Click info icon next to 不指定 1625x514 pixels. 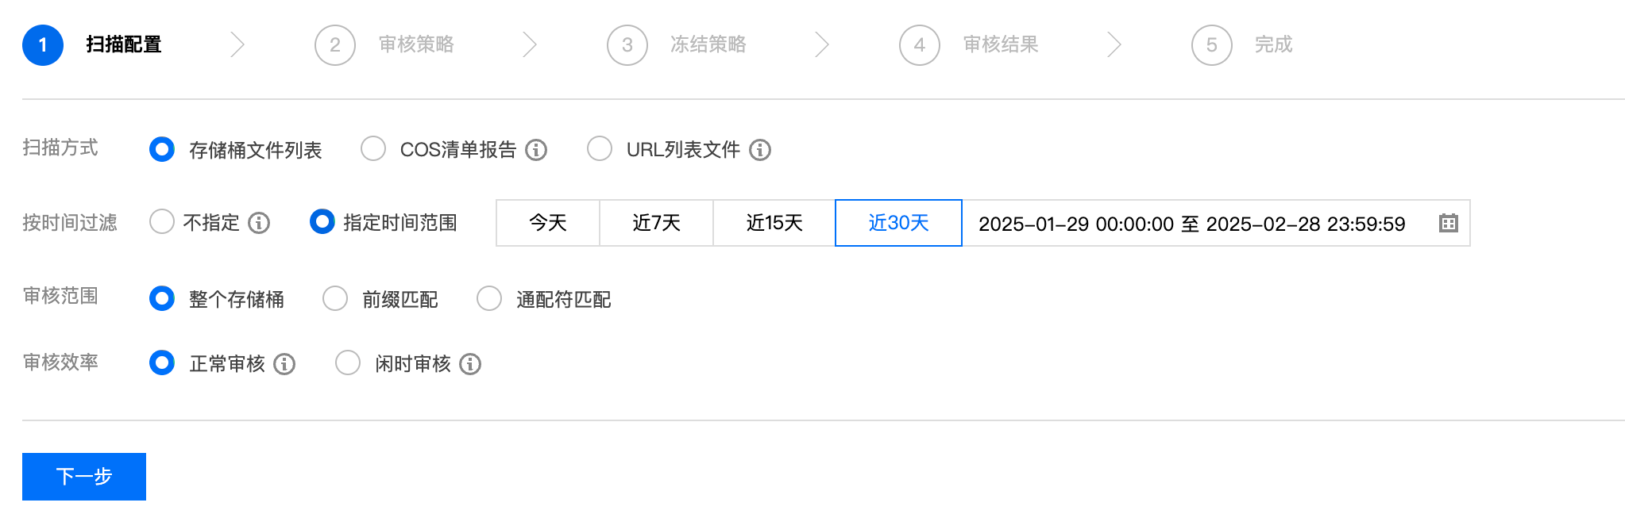(x=259, y=223)
